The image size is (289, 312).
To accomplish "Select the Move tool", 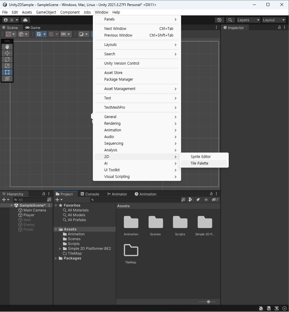I will point(7,53).
